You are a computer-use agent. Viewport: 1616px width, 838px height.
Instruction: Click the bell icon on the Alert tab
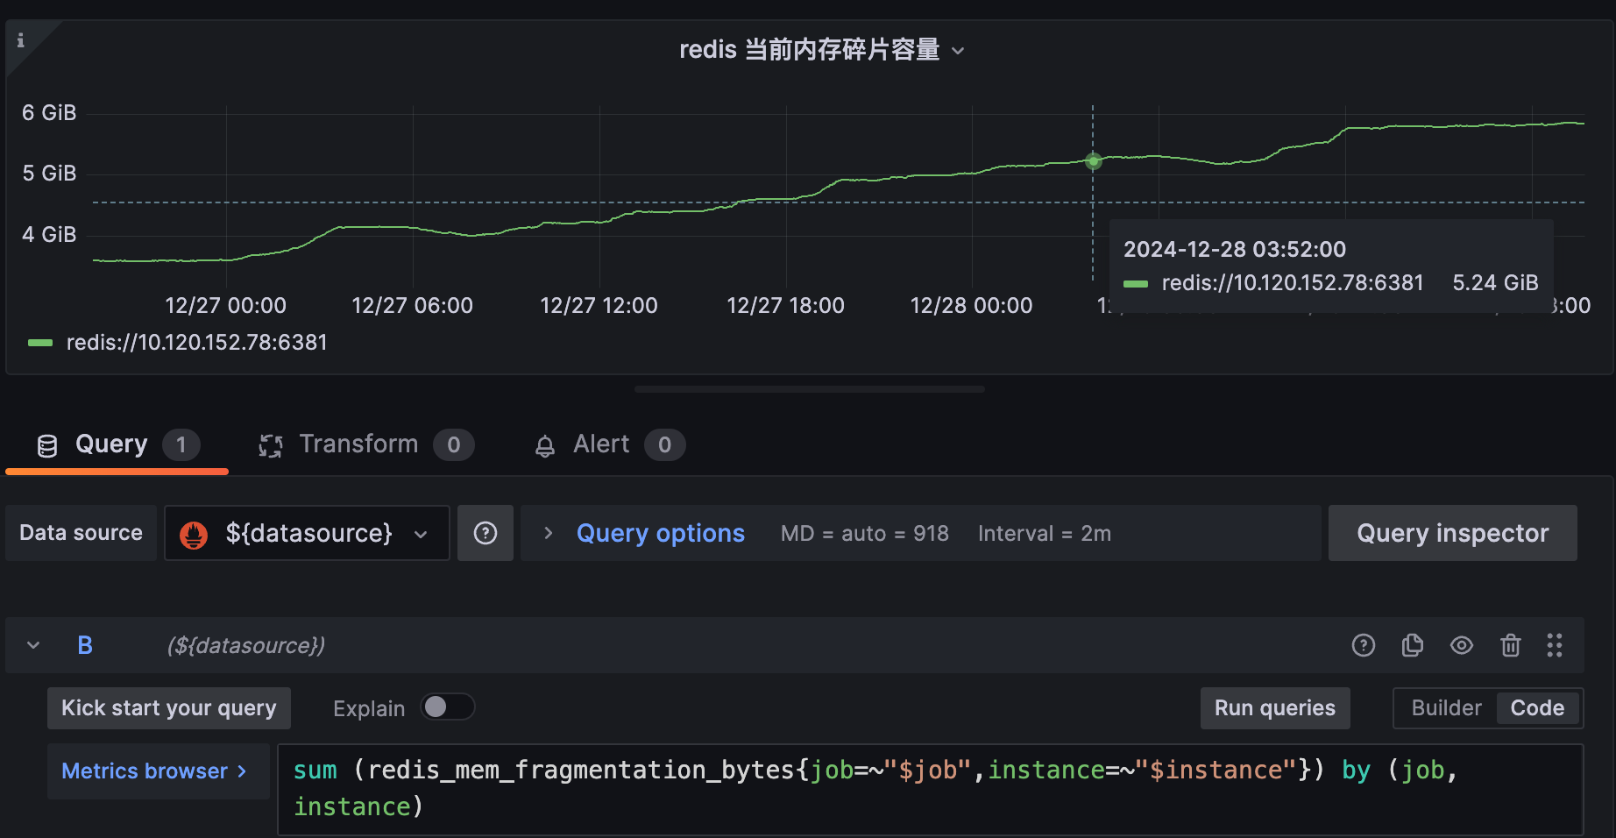[x=545, y=444]
